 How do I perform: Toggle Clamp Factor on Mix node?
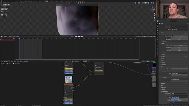pyautogui.click(x=95, y=69)
